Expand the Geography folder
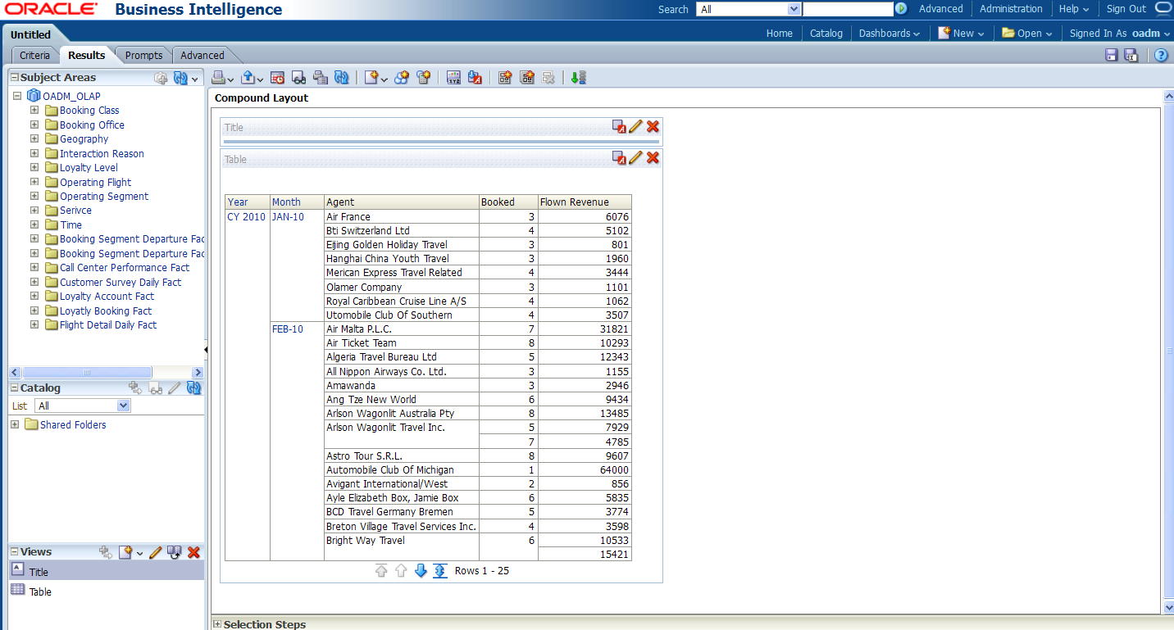 coord(34,139)
